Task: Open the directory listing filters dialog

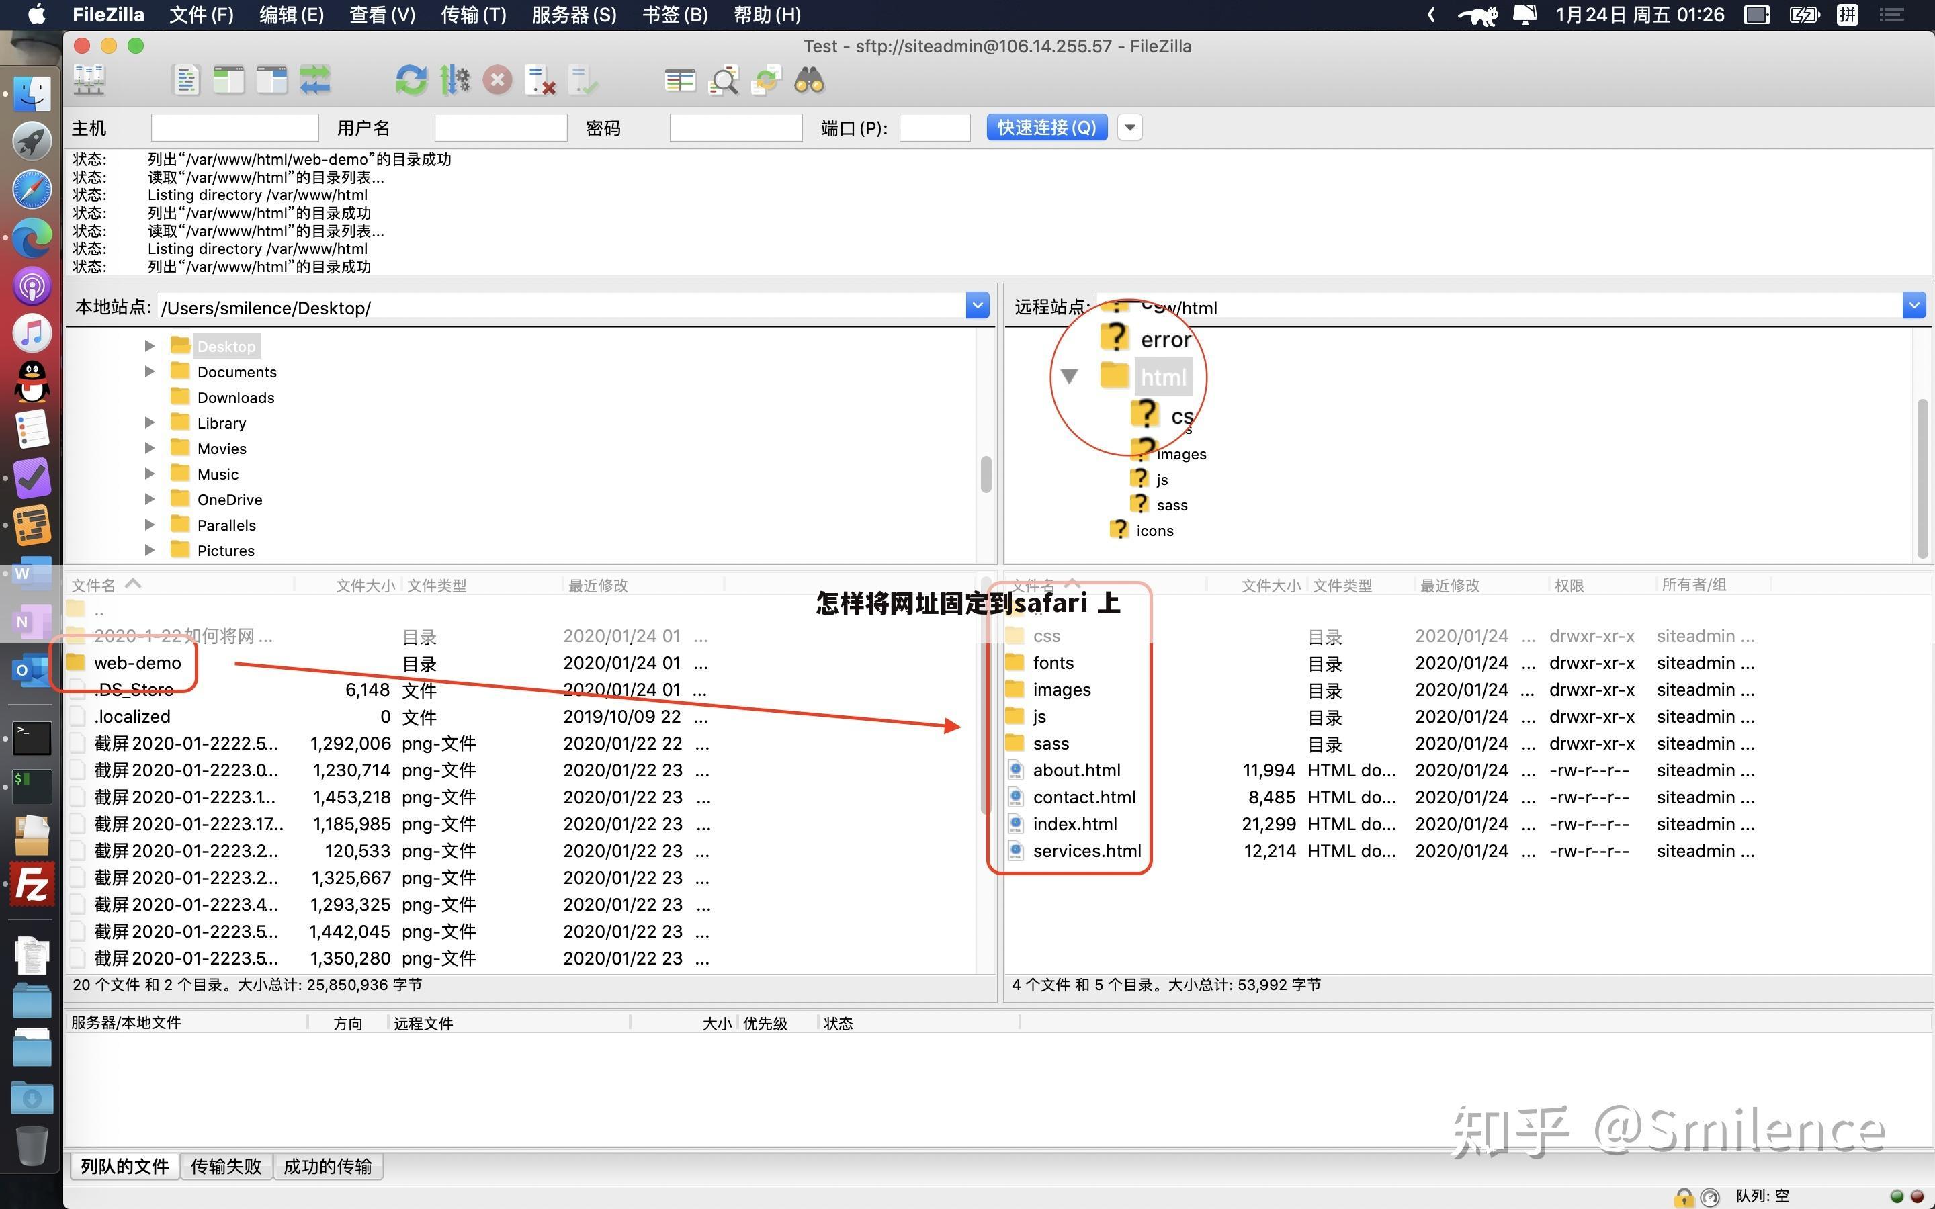Action: (680, 81)
